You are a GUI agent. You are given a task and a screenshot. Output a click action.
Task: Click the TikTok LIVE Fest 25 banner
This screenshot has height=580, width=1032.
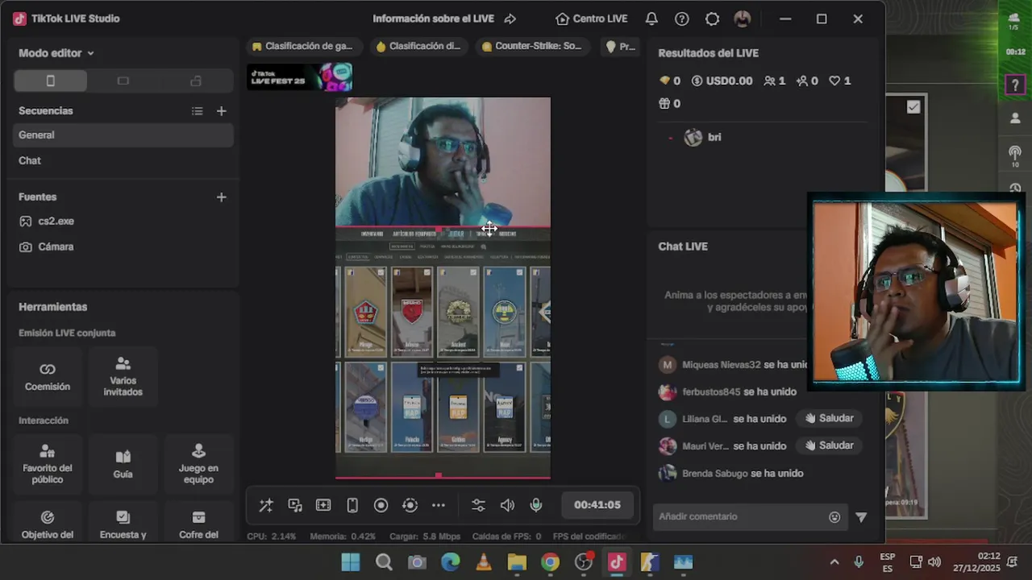click(300, 77)
